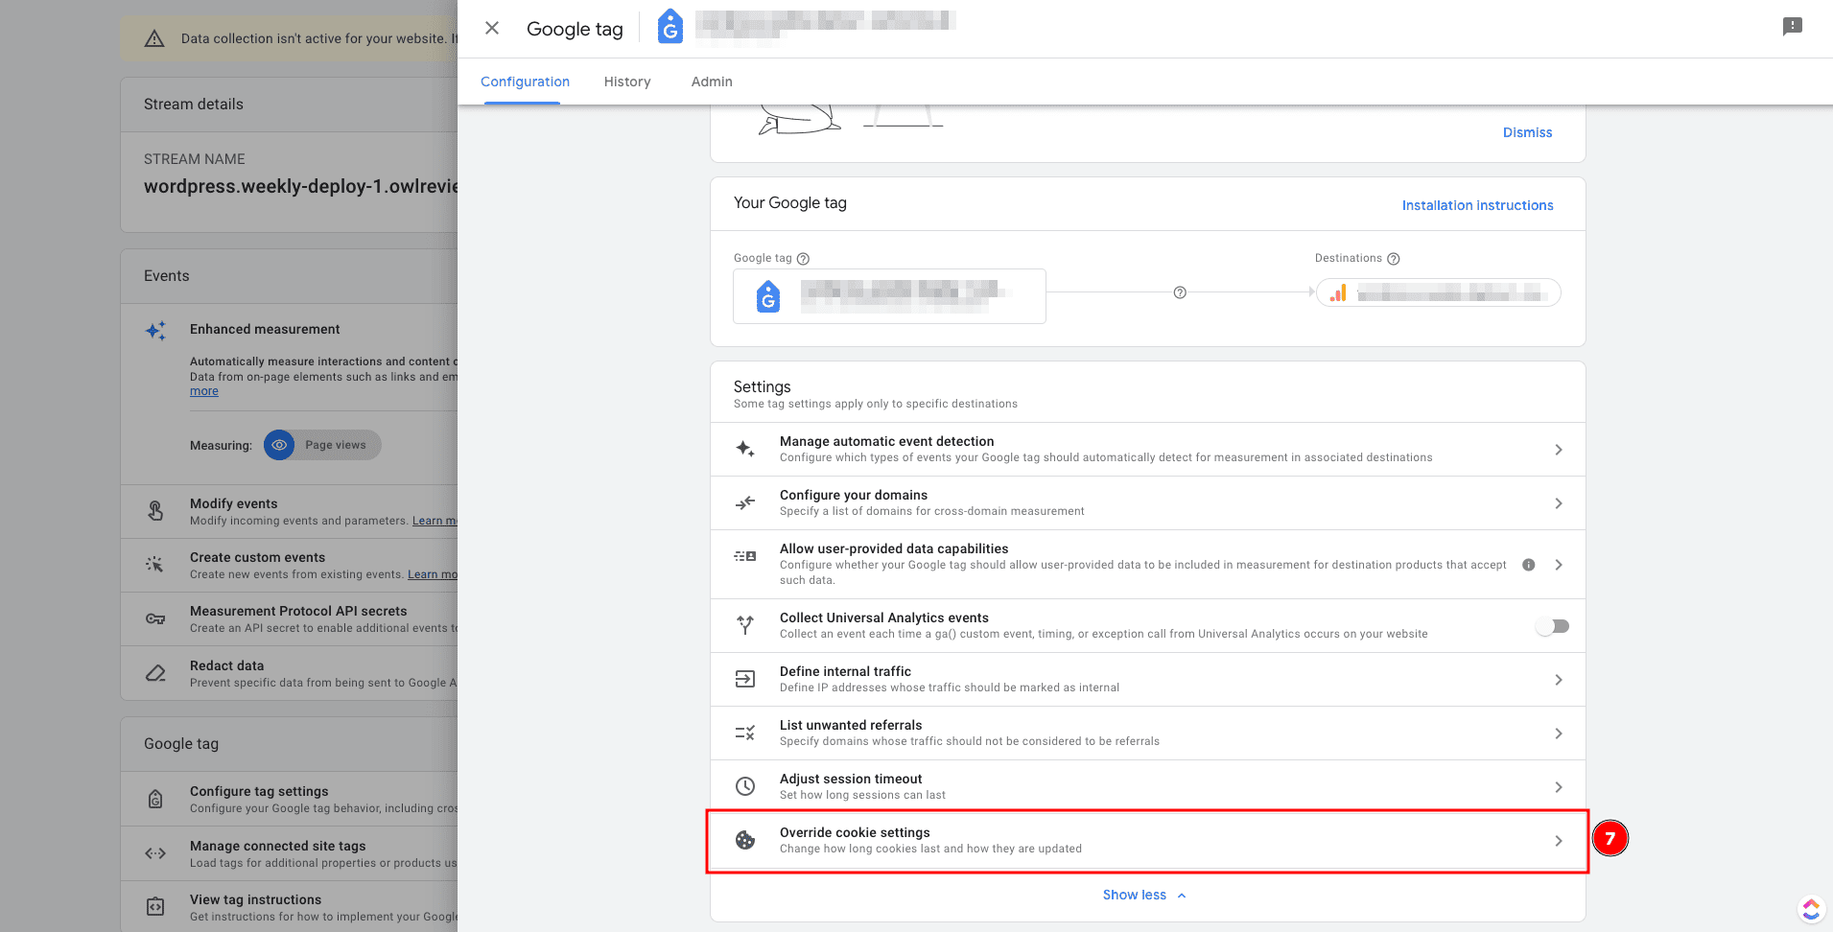1833x932 pixels.
Task: Click the help icon beside Google tag label
Action: (x=804, y=259)
